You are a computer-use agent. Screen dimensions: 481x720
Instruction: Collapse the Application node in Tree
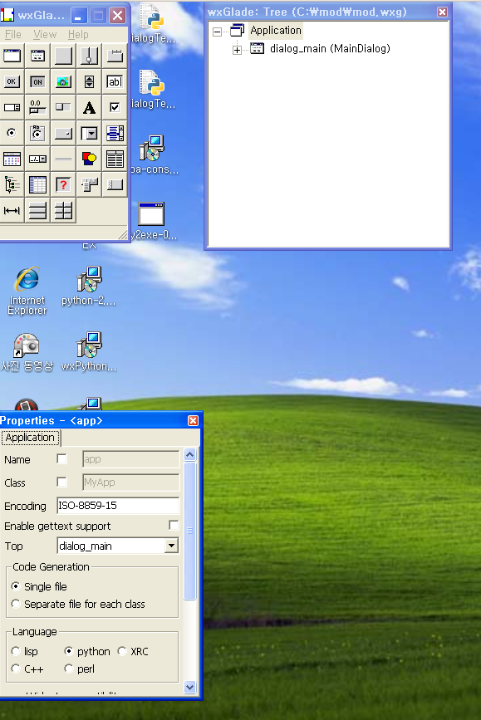click(218, 32)
